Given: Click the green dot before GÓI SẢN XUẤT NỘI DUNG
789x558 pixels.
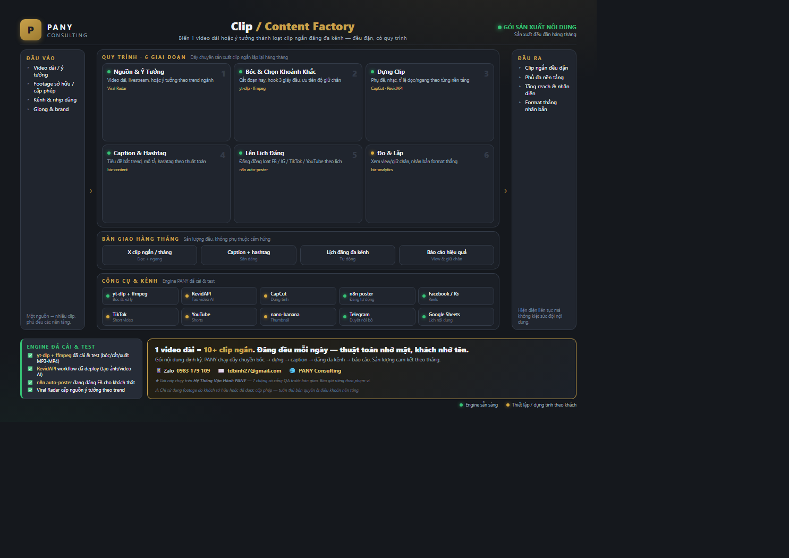Looking at the screenshot, I should (x=499, y=27).
